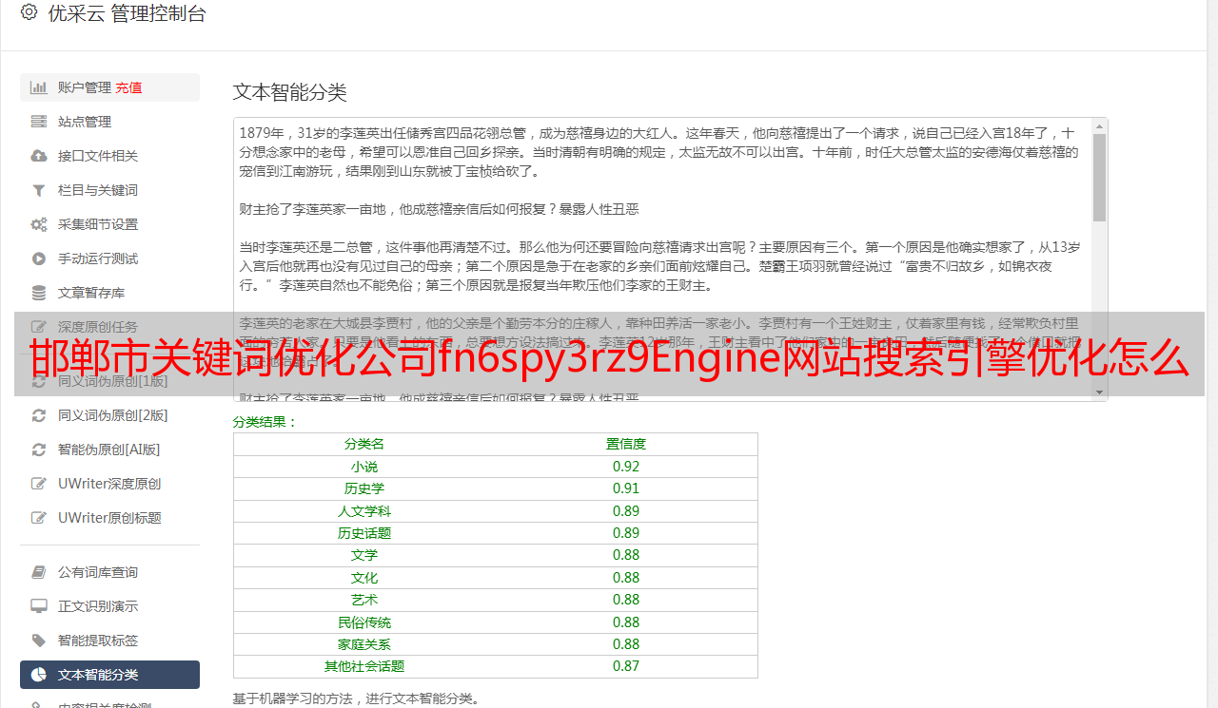Viewport: 1218px width, 708px height.
Task: Click the 其他社会话题 category cell
Action: tap(364, 666)
